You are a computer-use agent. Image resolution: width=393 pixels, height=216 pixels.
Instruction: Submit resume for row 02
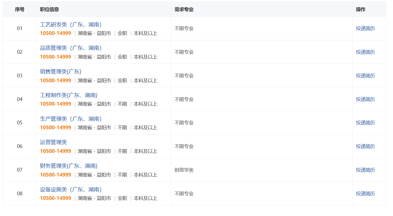(365, 52)
